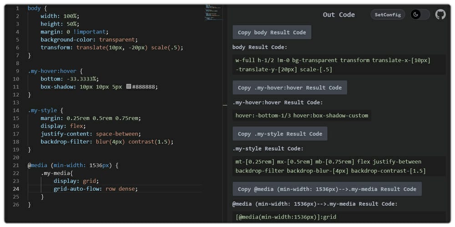Click 'grid-auto-flow: row dense;' code line
The height and width of the screenshot is (227, 455).
pyautogui.click(x=96, y=189)
